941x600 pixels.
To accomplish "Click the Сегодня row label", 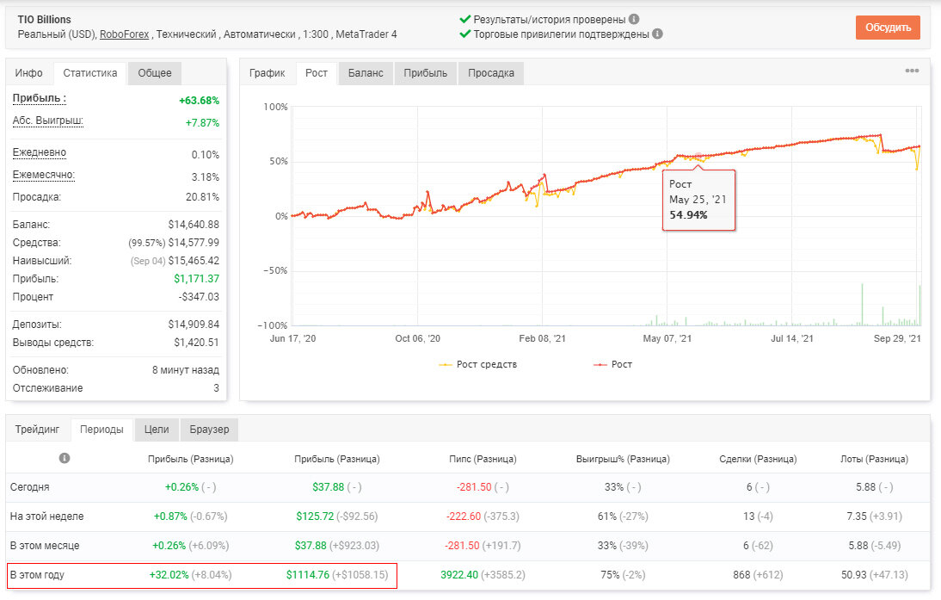I will [x=30, y=487].
